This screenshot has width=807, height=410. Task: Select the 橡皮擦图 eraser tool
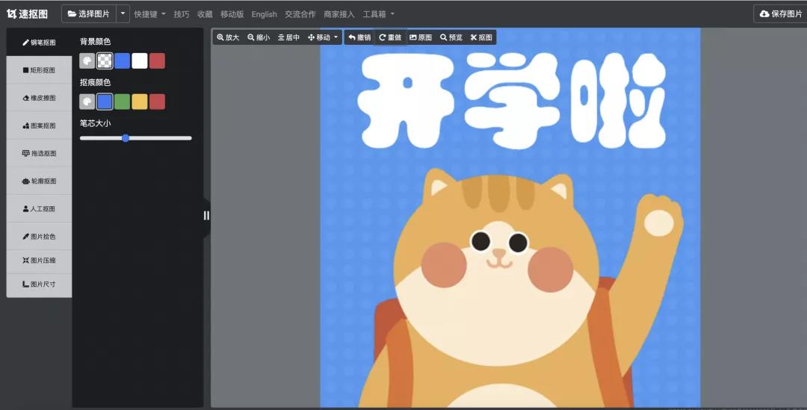[39, 98]
